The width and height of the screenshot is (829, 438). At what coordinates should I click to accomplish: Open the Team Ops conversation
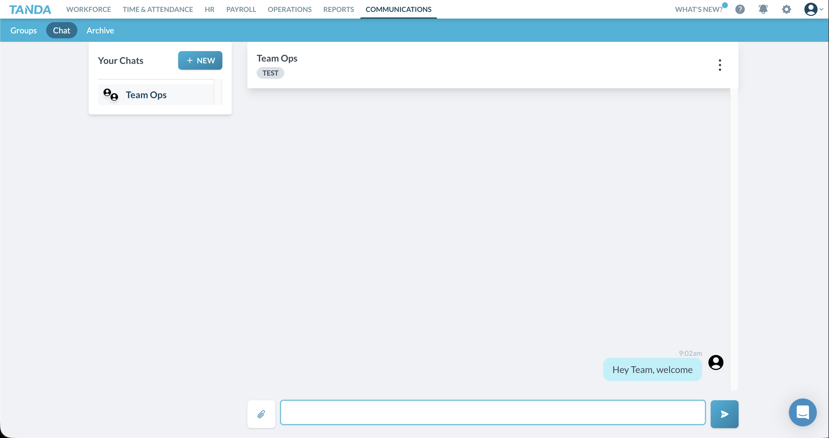(x=146, y=95)
